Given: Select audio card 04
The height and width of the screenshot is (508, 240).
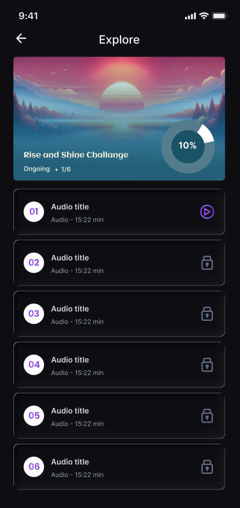Looking at the screenshot, I should 119,365.
